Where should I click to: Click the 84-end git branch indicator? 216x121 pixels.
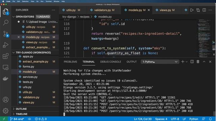[x=17, y=119]
